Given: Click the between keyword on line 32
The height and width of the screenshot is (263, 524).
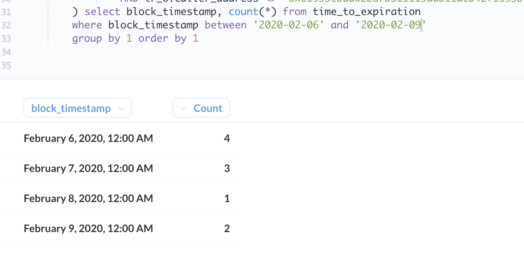Looking at the screenshot, I should [x=226, y=25].
